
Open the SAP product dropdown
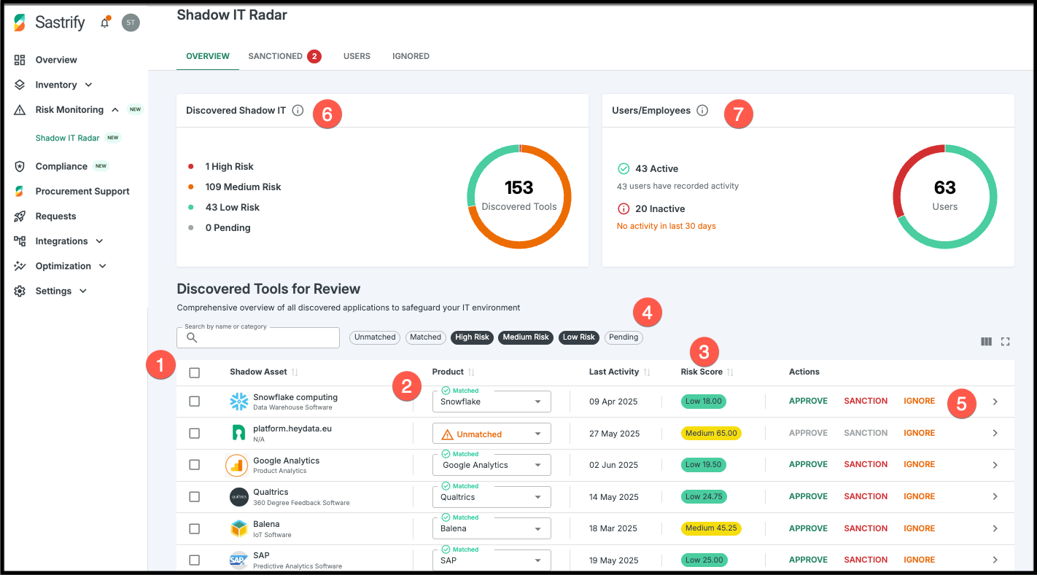coord(492,560)
